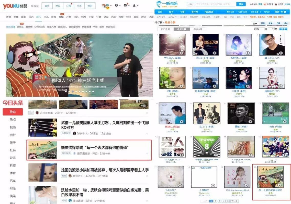Select 娱乐 in the news sidebar
The height and width of the screenshot is (204, 291).
click(x=13, y=158)
